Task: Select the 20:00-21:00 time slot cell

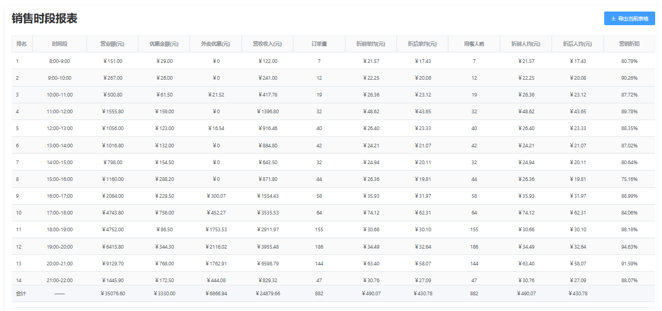Action: coord(59,264)
